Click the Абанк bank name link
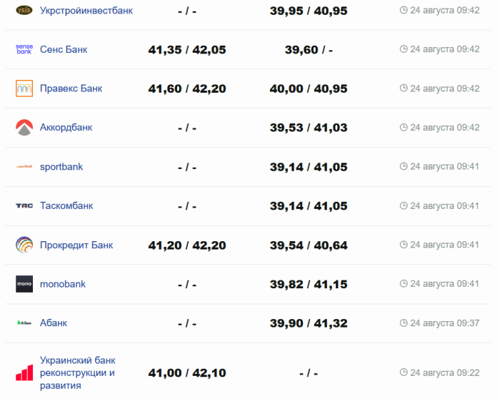The width and height of the screenshot is (500, 401). click(x=54, y=323)
